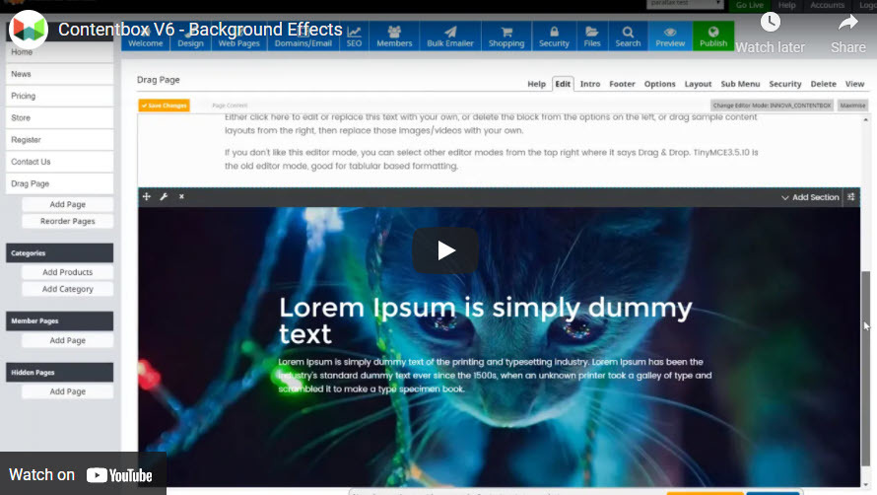The width and height of the screenshot is (877, 495).
Task: Open the site selector dropdown at top
Action: 685,4
